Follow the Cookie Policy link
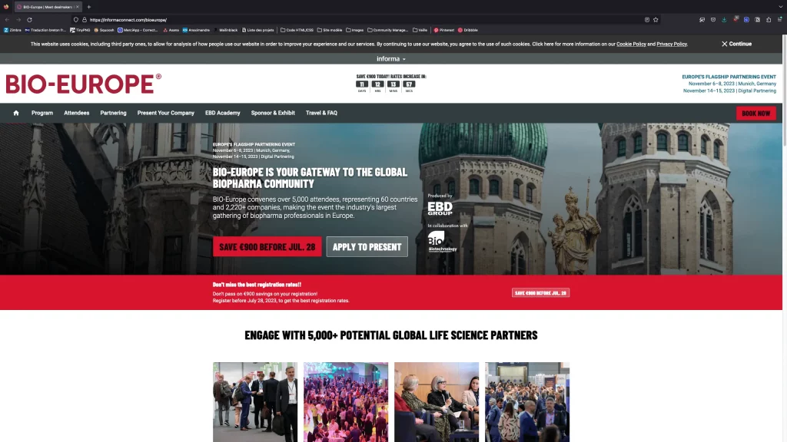Image resolution: width=787 pixels, height=442 pixels. pos(631,44)
